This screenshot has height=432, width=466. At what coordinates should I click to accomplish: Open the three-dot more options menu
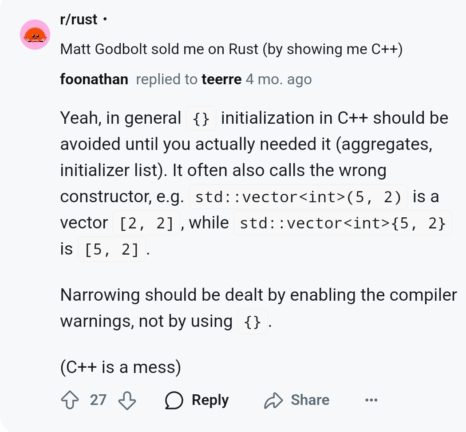(x=371, y=400)
